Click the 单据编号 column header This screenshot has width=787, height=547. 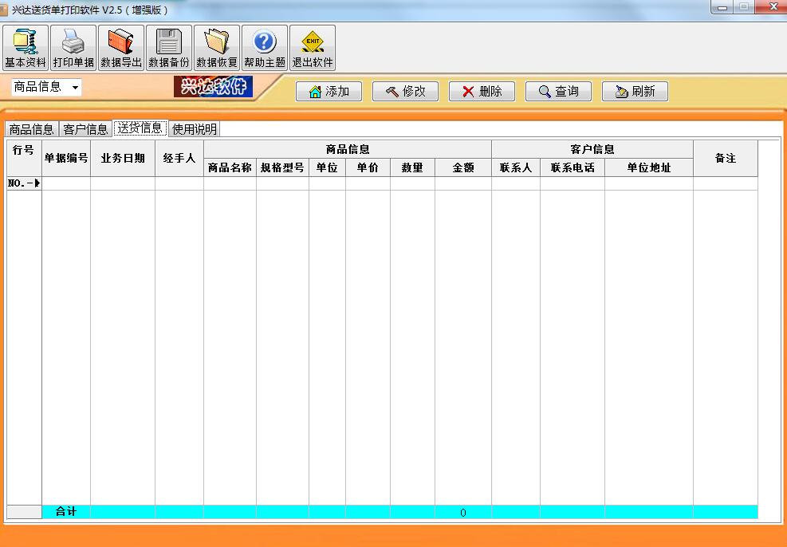tap(66, 158)
